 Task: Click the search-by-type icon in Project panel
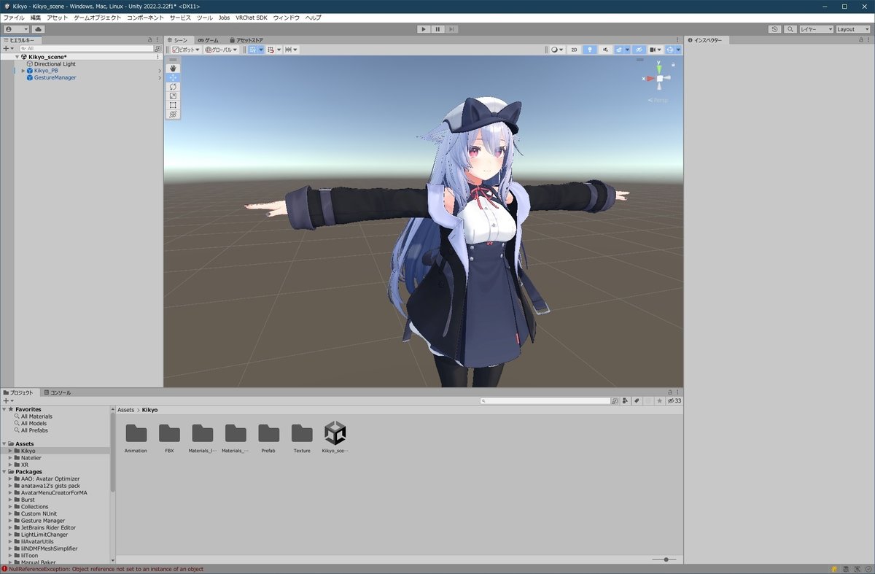click(625, 400)
